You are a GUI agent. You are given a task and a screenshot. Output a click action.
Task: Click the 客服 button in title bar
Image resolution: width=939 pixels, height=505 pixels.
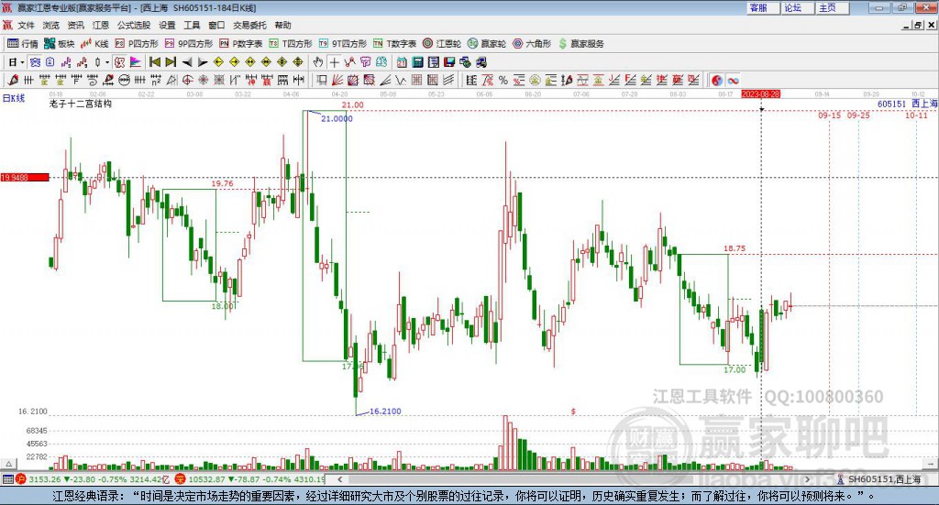point(762,7)
